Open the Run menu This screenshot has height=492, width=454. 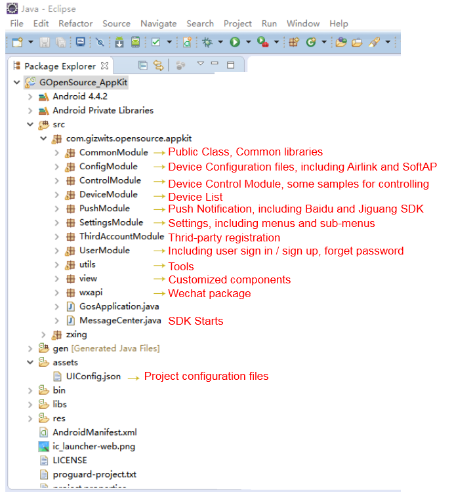(269, 24)
